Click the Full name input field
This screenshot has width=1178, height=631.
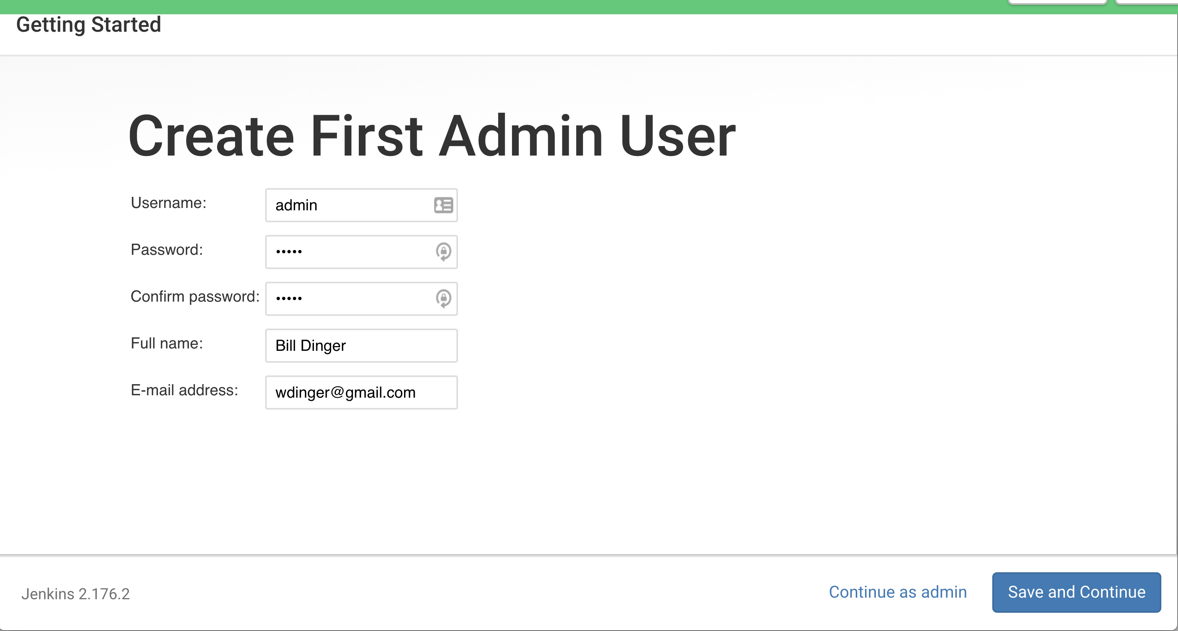coord(362,345)
